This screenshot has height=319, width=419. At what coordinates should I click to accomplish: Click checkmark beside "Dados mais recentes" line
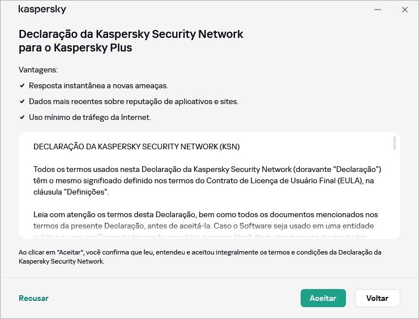coord(22,102)
